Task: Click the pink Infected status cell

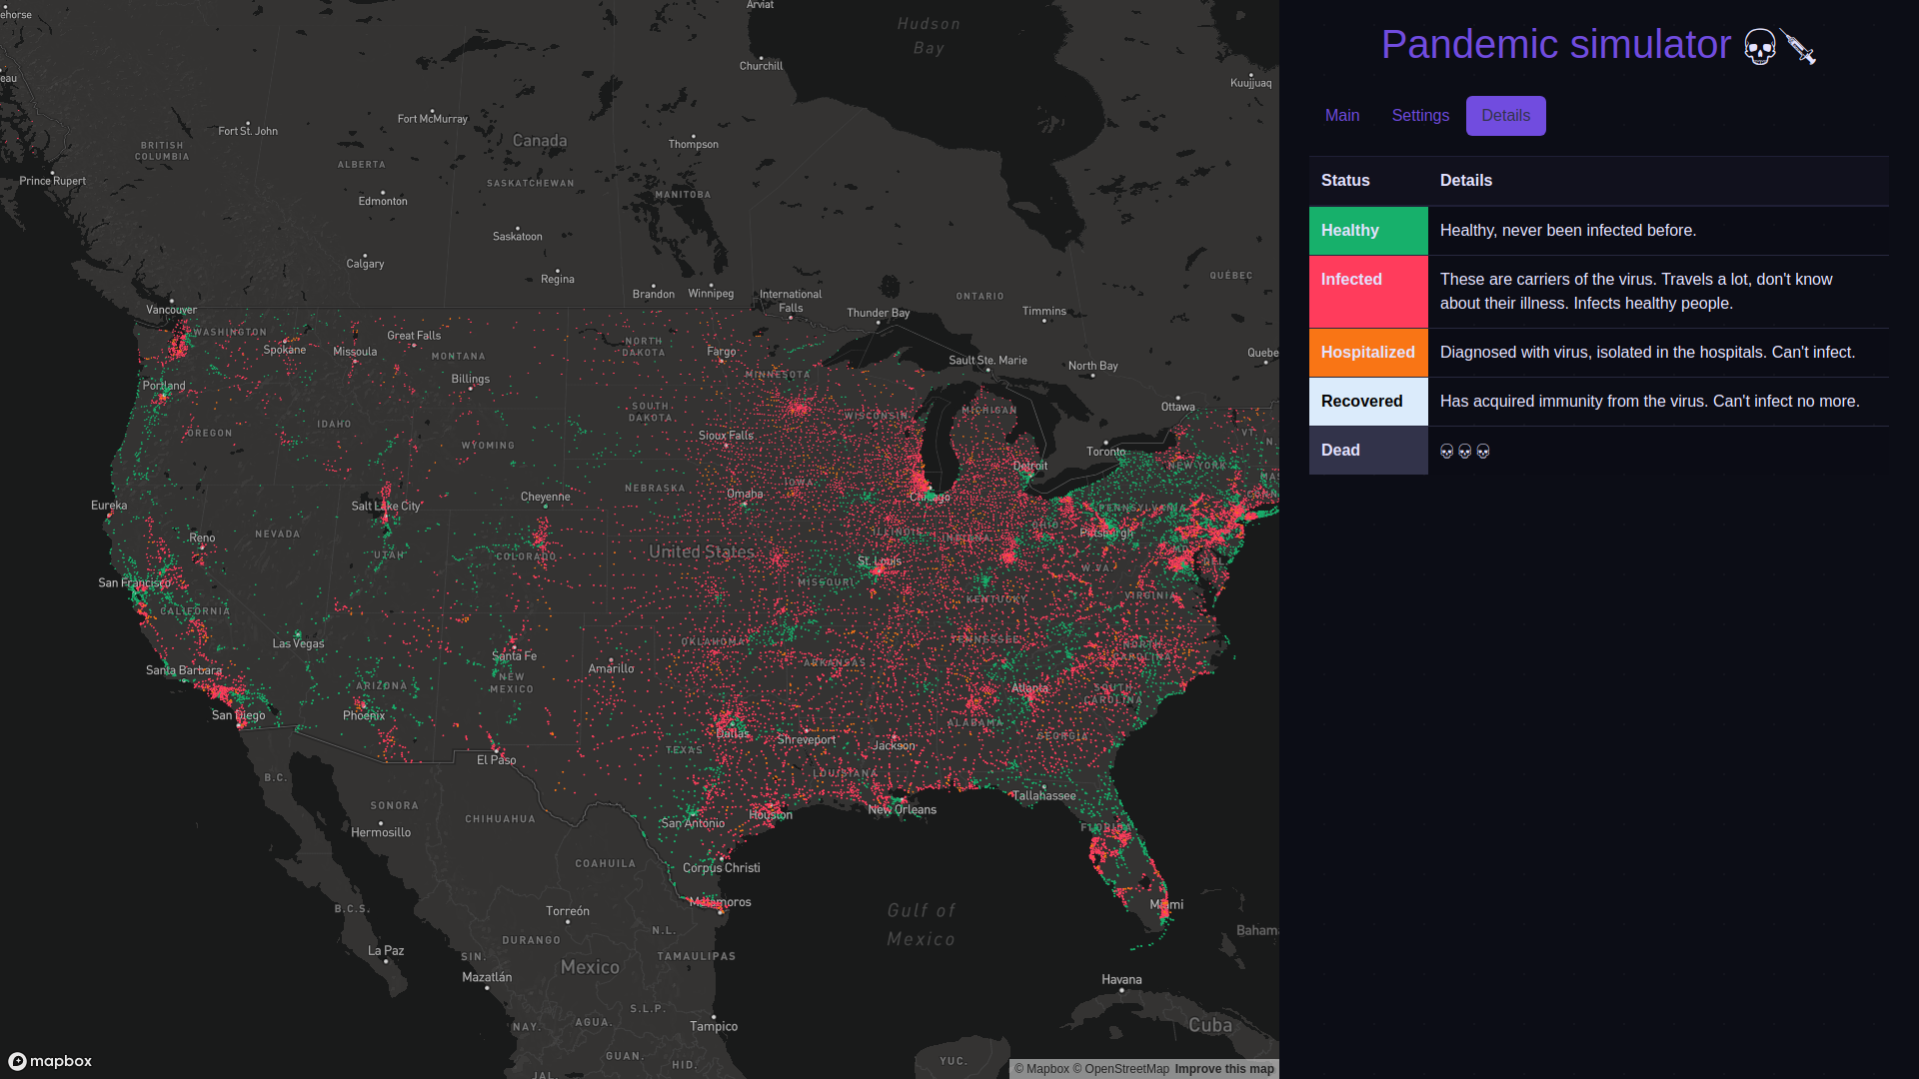Action: coord(1367,291)
